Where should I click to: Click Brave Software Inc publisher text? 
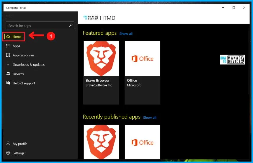point(99,85)
